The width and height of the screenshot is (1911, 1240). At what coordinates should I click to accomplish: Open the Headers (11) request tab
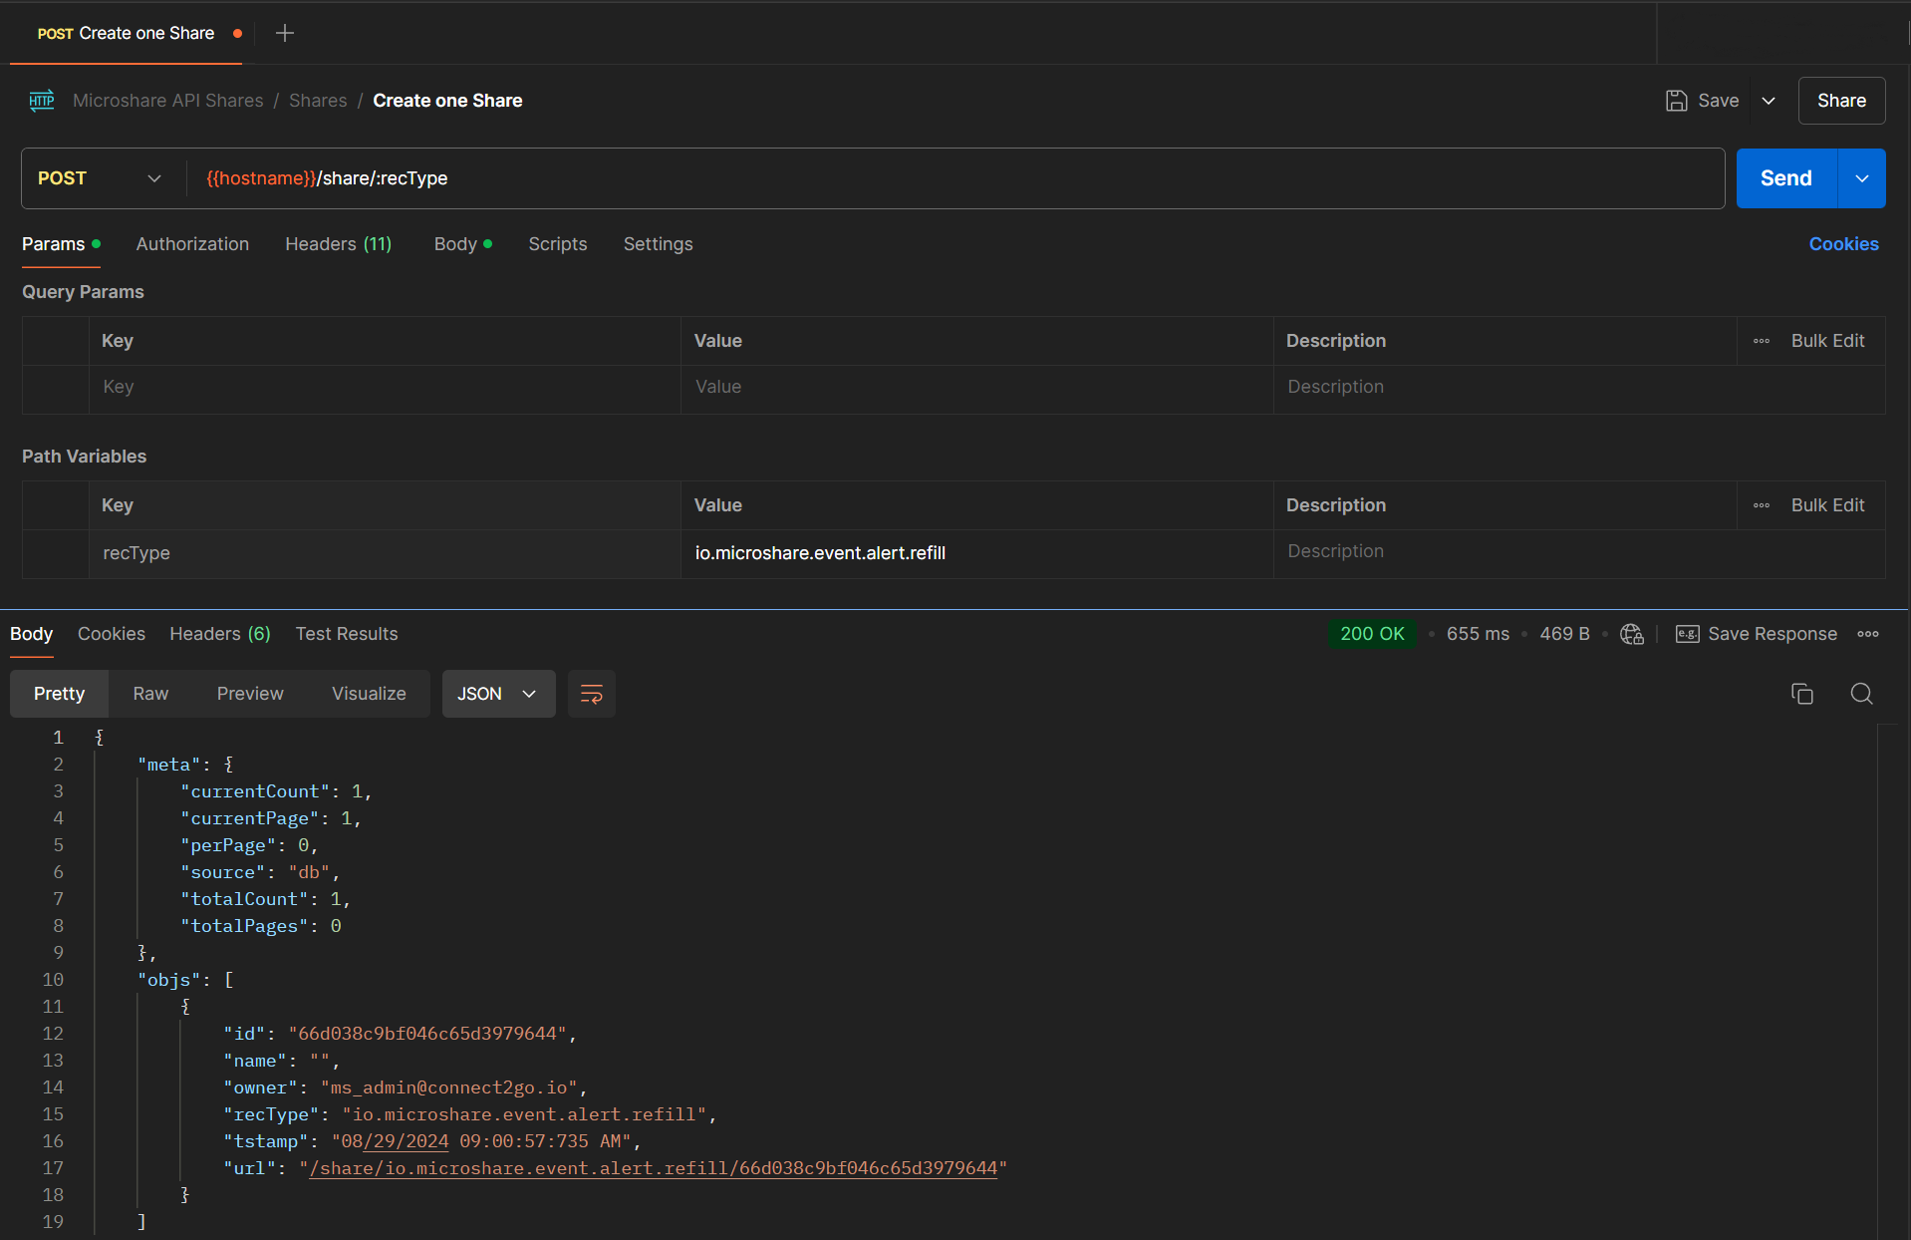[339, 244]
